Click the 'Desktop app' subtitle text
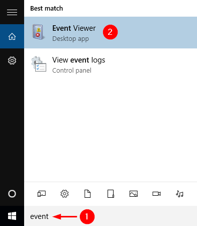The image size is (197, 226). pos(70,39)
